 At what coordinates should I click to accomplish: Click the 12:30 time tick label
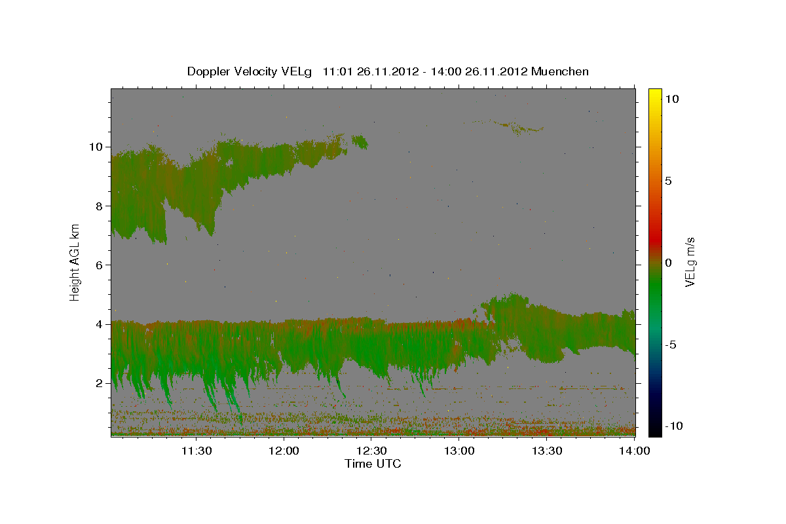click(x=372, y=451)
